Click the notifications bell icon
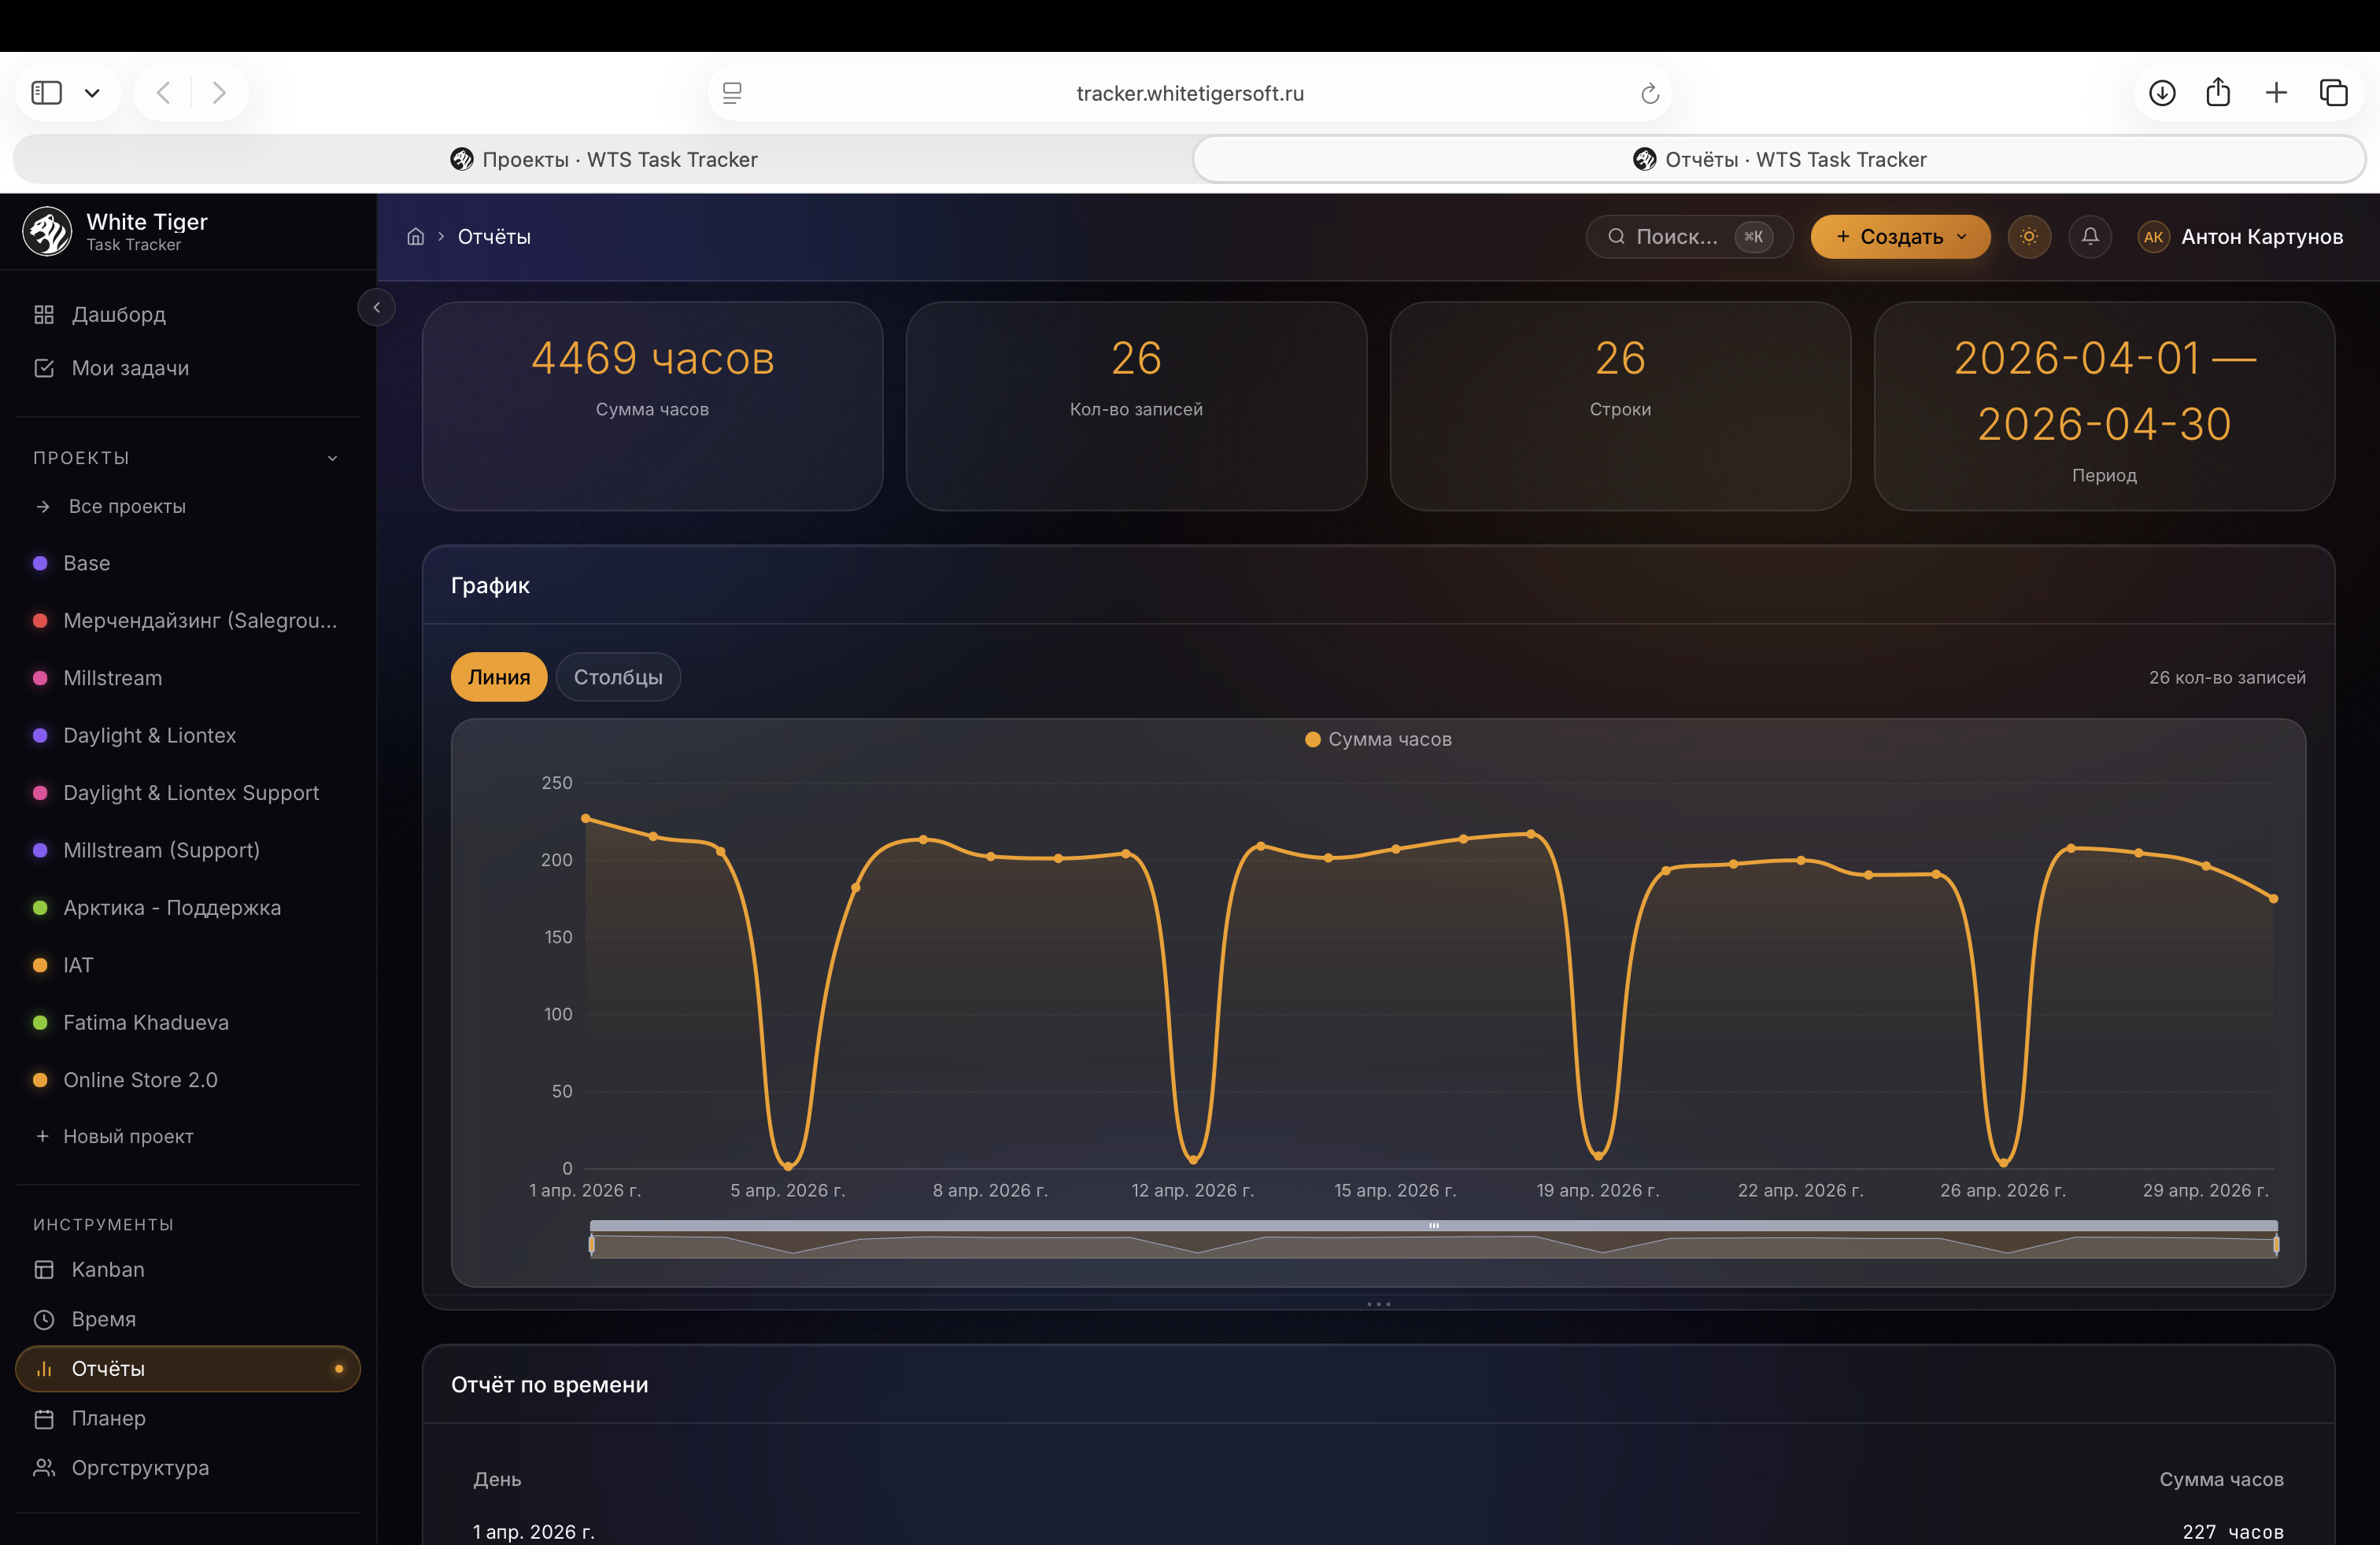The width and height of the screenshot is (2380, 1545). tap(2090, 237)
